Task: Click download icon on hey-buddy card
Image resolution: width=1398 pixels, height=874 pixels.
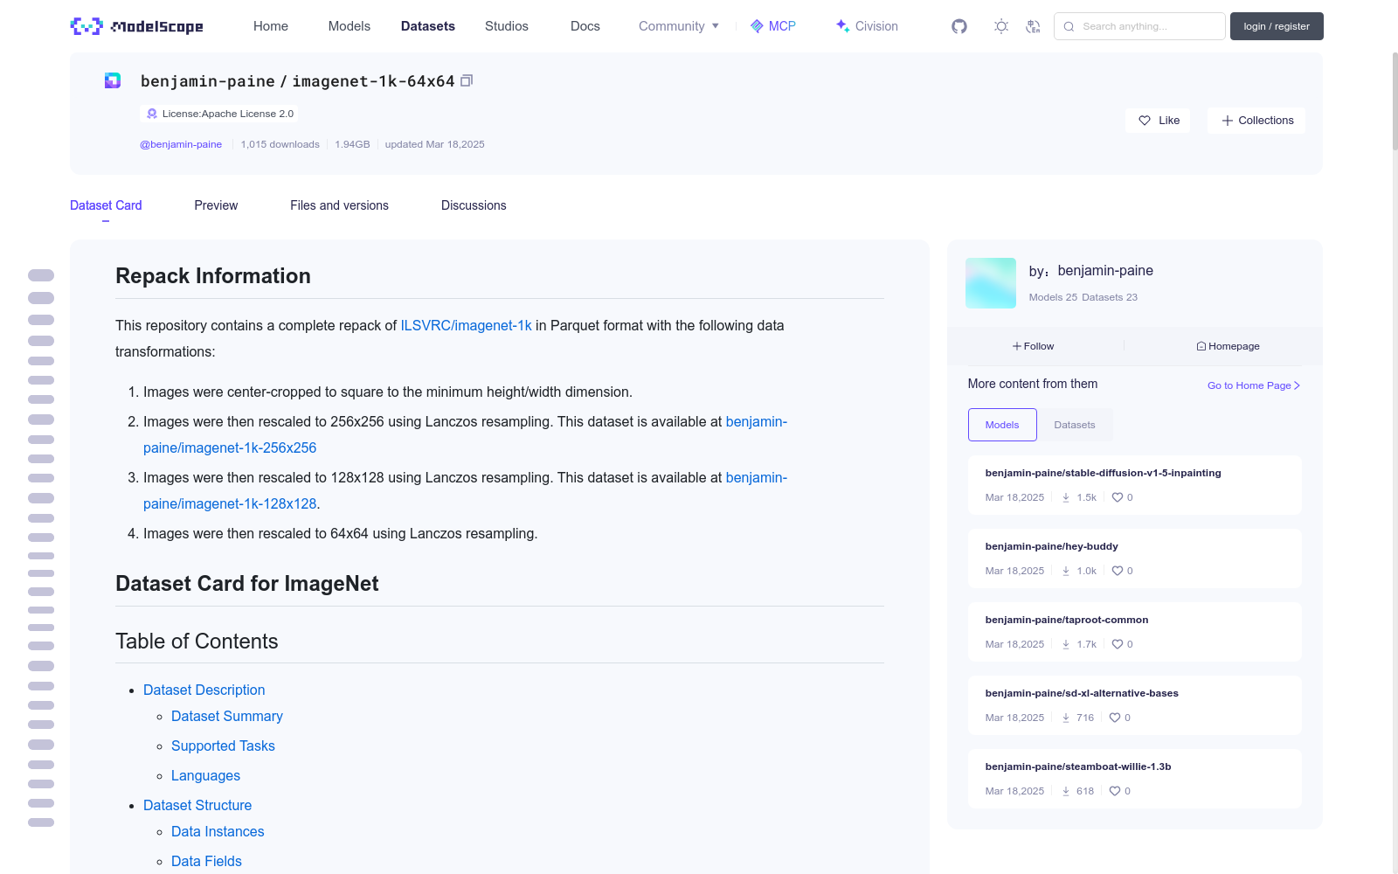Action: [1066, 571]
